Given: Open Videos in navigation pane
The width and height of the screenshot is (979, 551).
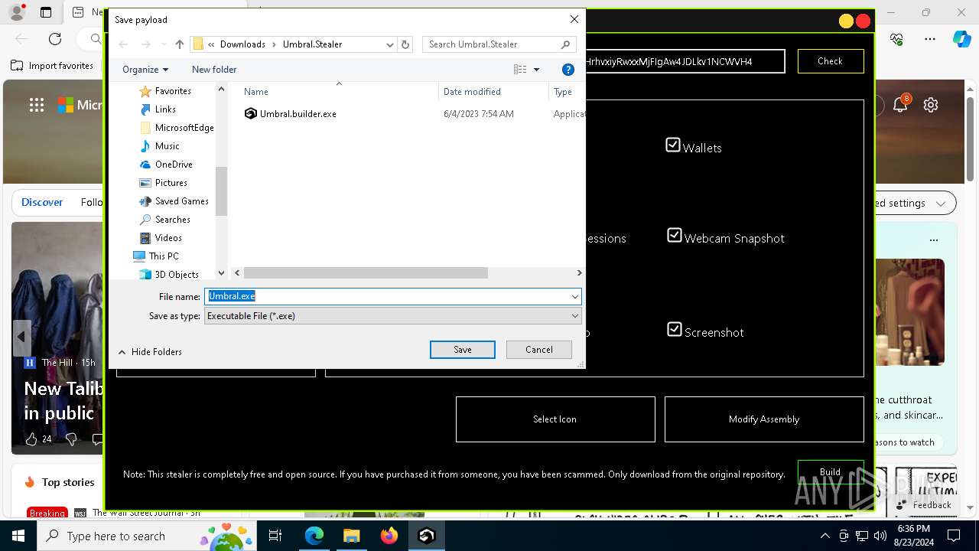Looking at the screenshot, I should coord(145,238).
